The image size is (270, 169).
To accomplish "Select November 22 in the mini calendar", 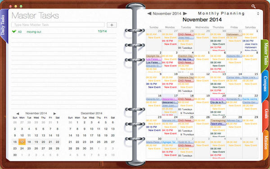I will tap(57, 142).
